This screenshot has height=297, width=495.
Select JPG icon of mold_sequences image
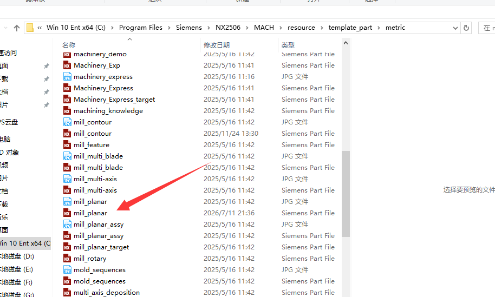(x=67, y=269)
